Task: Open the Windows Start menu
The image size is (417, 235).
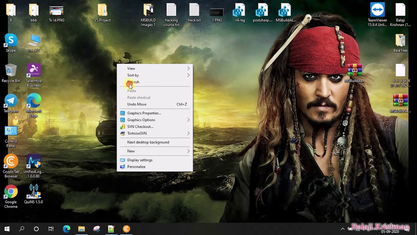Action: (x=7, y=229)
